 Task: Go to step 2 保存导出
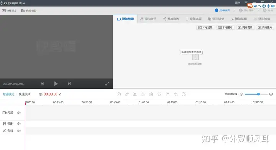246,11
